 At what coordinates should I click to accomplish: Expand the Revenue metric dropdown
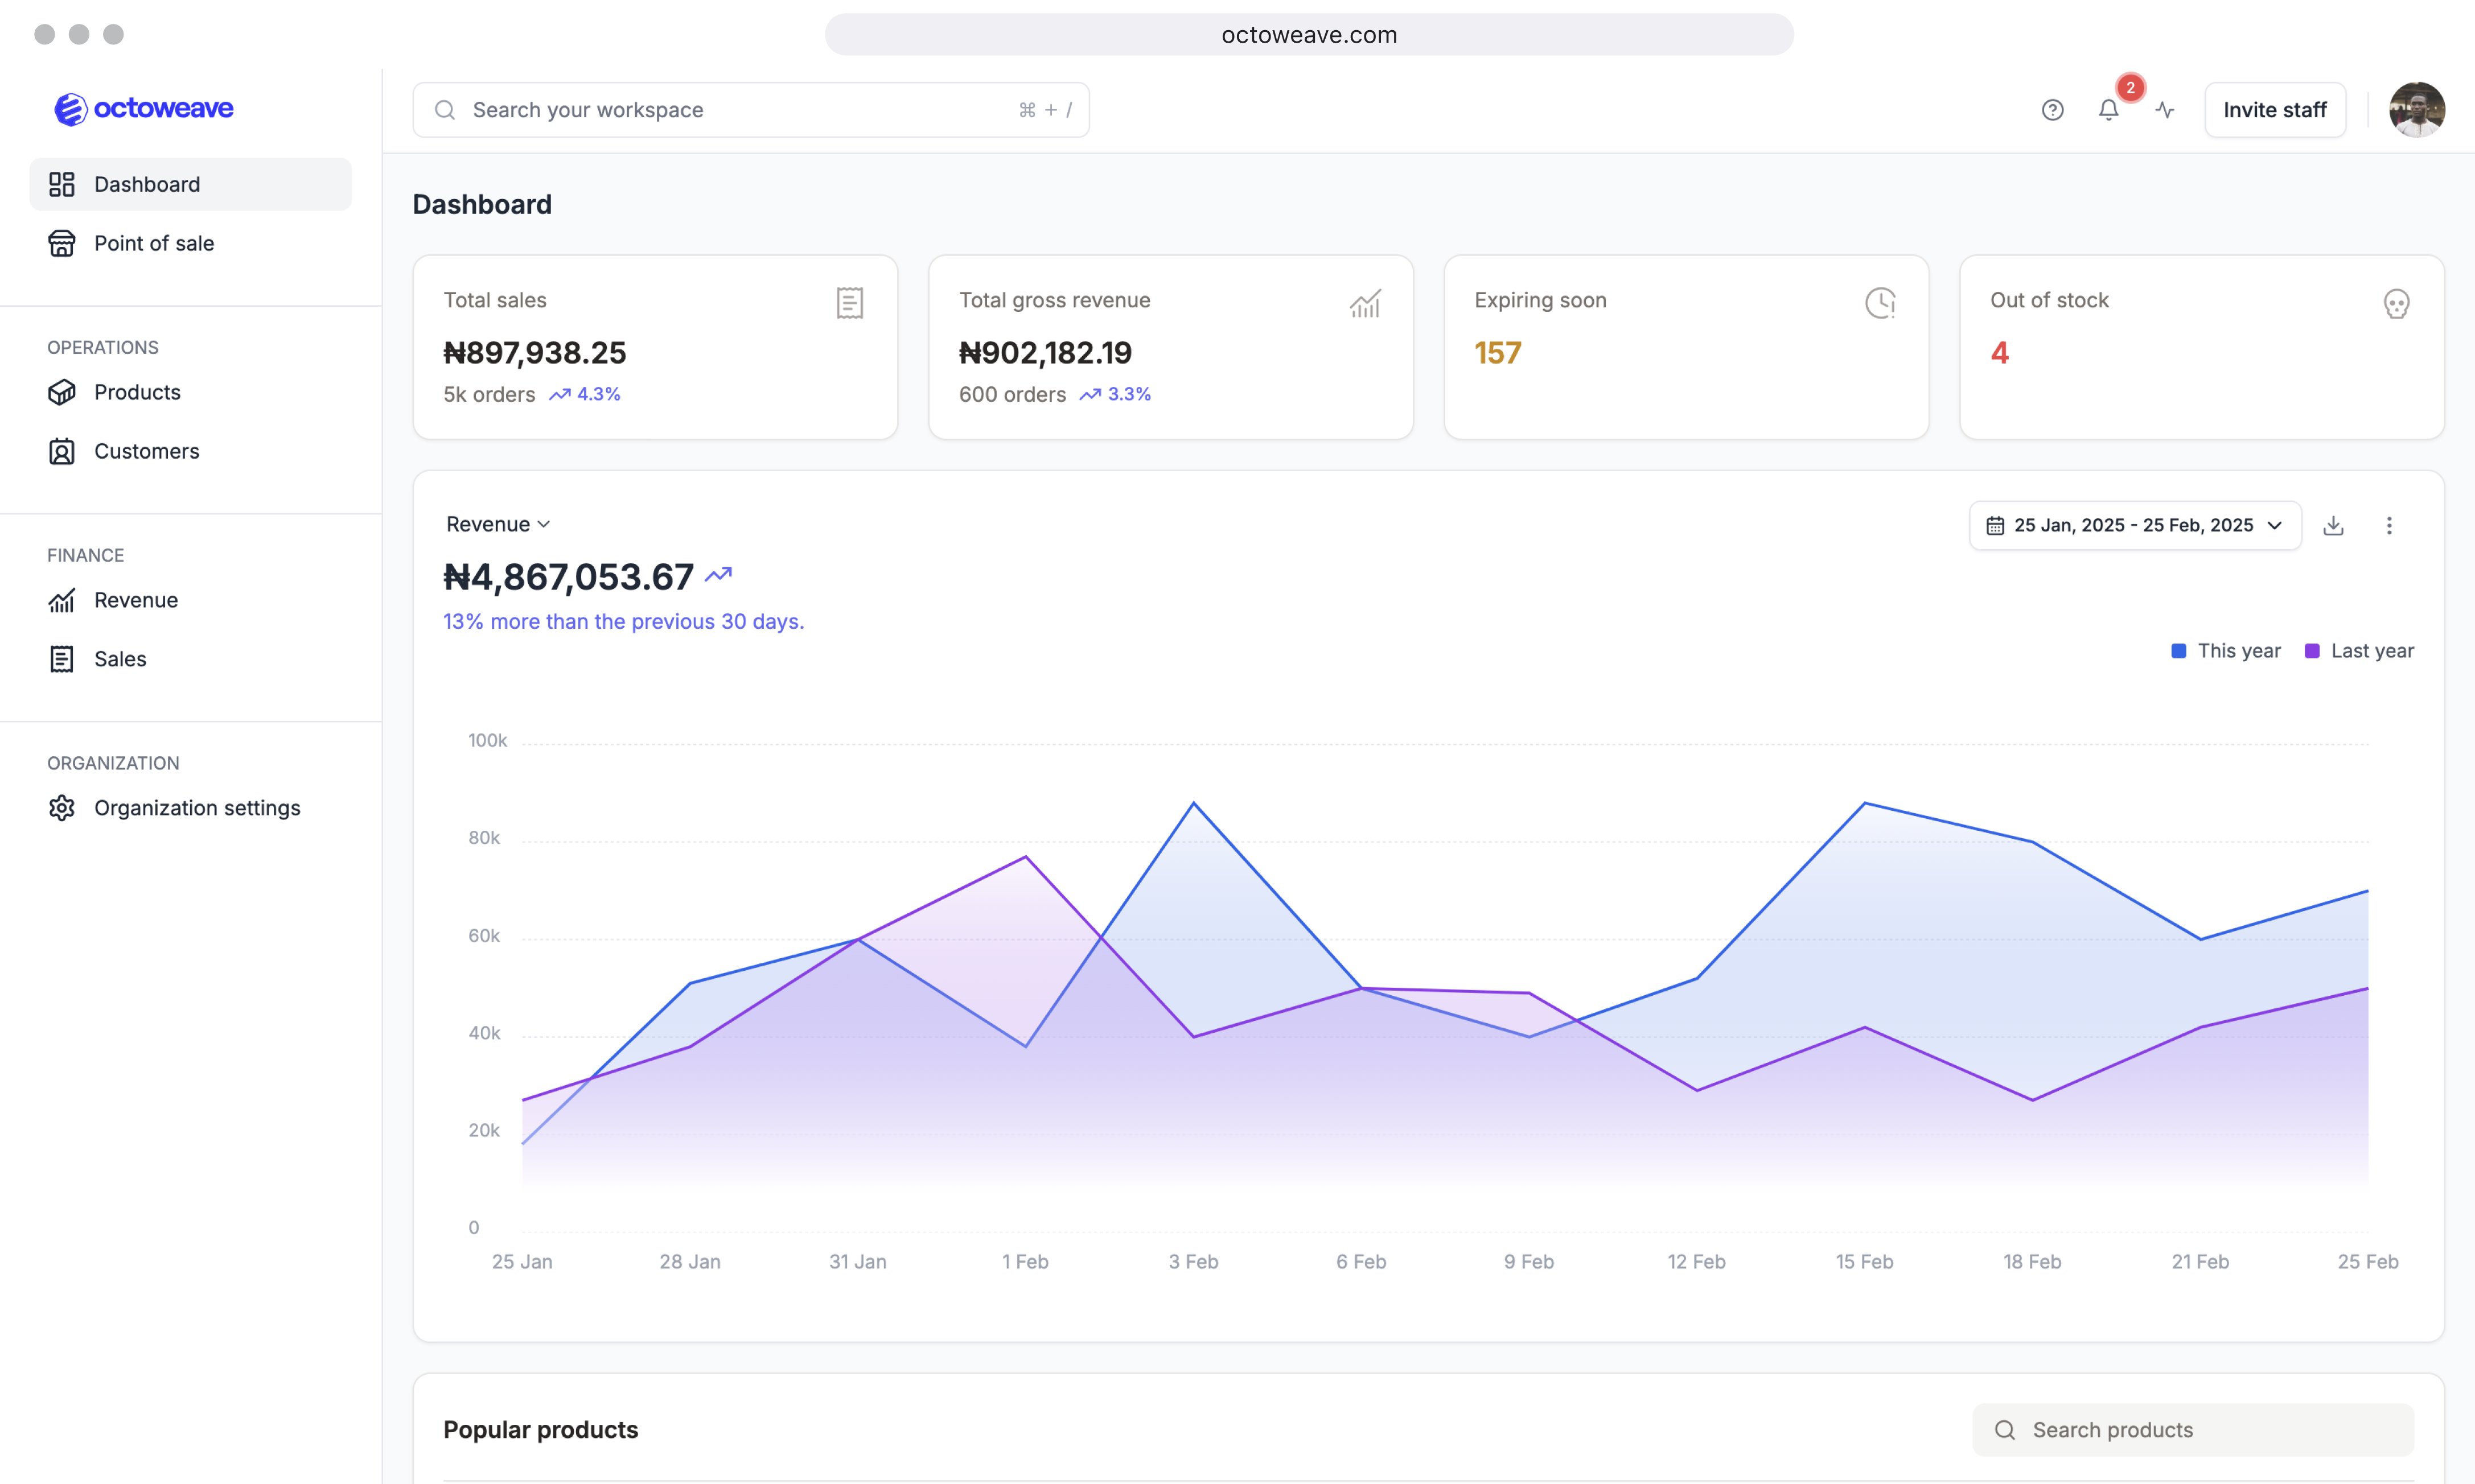pos(498,524)
